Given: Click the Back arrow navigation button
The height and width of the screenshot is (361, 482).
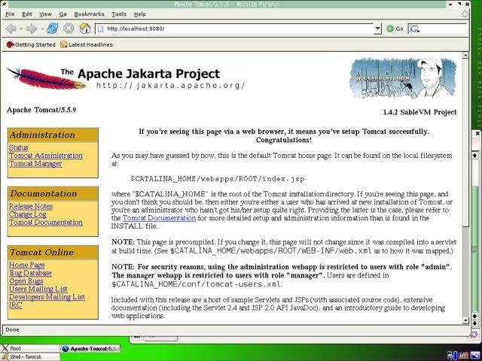Looking at the screenshot, I should (11, 29).
